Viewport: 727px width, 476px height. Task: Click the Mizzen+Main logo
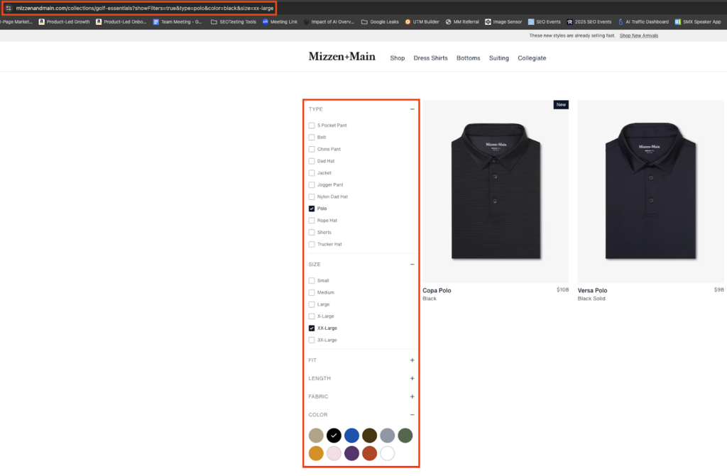(341, 57)
